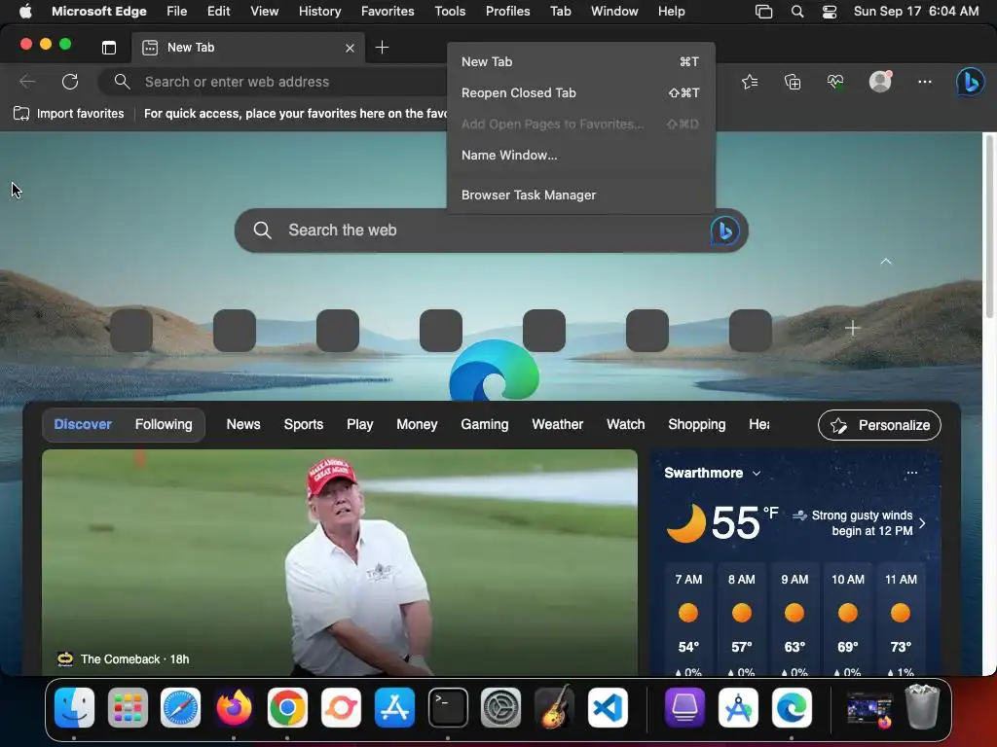997x747 pixels.
Task: Open Settings and more ellipsis
Action: click(925, 82)
